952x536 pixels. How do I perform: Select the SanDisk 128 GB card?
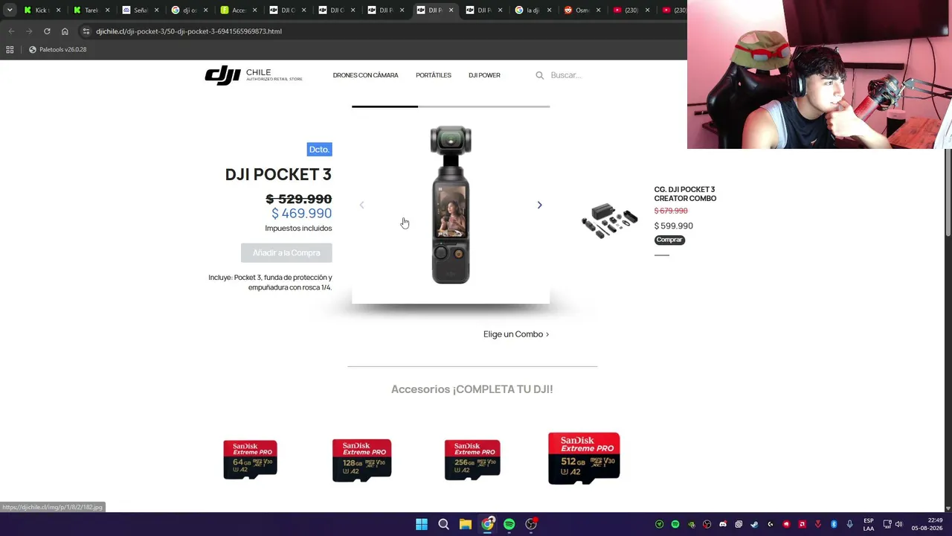coord(361,459)
